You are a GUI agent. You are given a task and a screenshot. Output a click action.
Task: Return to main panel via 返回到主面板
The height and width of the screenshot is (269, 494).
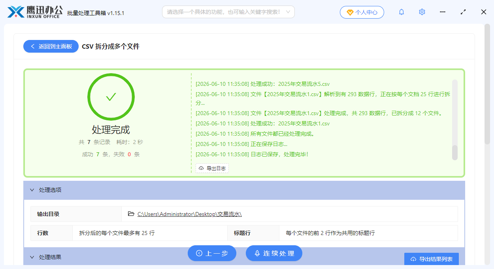tap(51, 46)
